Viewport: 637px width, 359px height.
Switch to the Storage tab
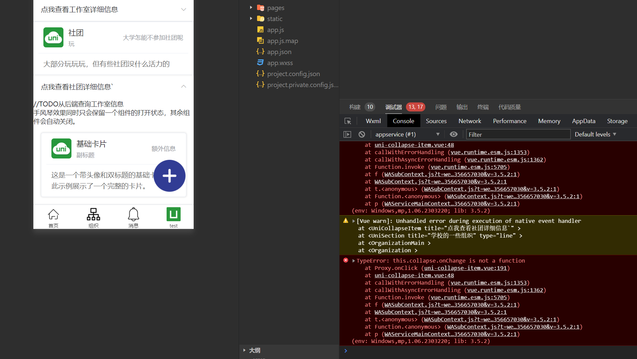(x=617, y=121)
